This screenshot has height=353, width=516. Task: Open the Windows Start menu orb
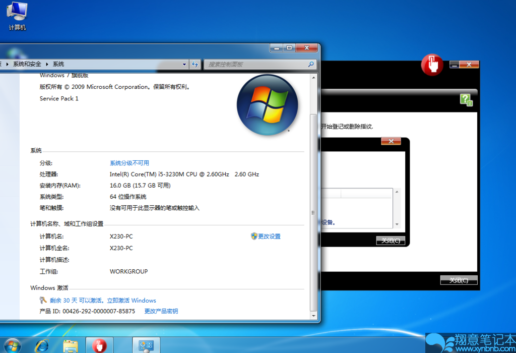(x=12, y=346)
